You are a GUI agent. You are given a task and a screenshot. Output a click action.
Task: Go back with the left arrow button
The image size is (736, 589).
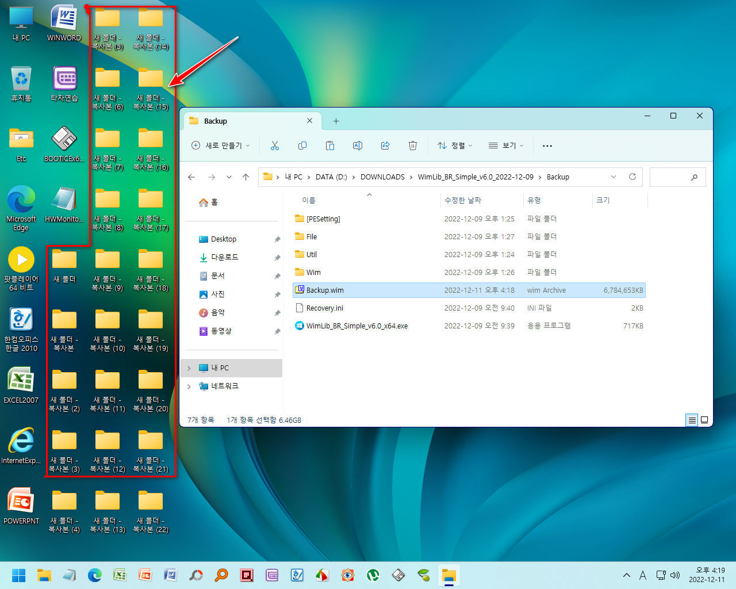coord(191,177)
